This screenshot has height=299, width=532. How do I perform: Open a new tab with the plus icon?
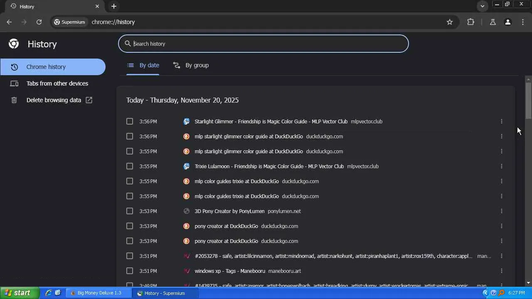point(114,6)
